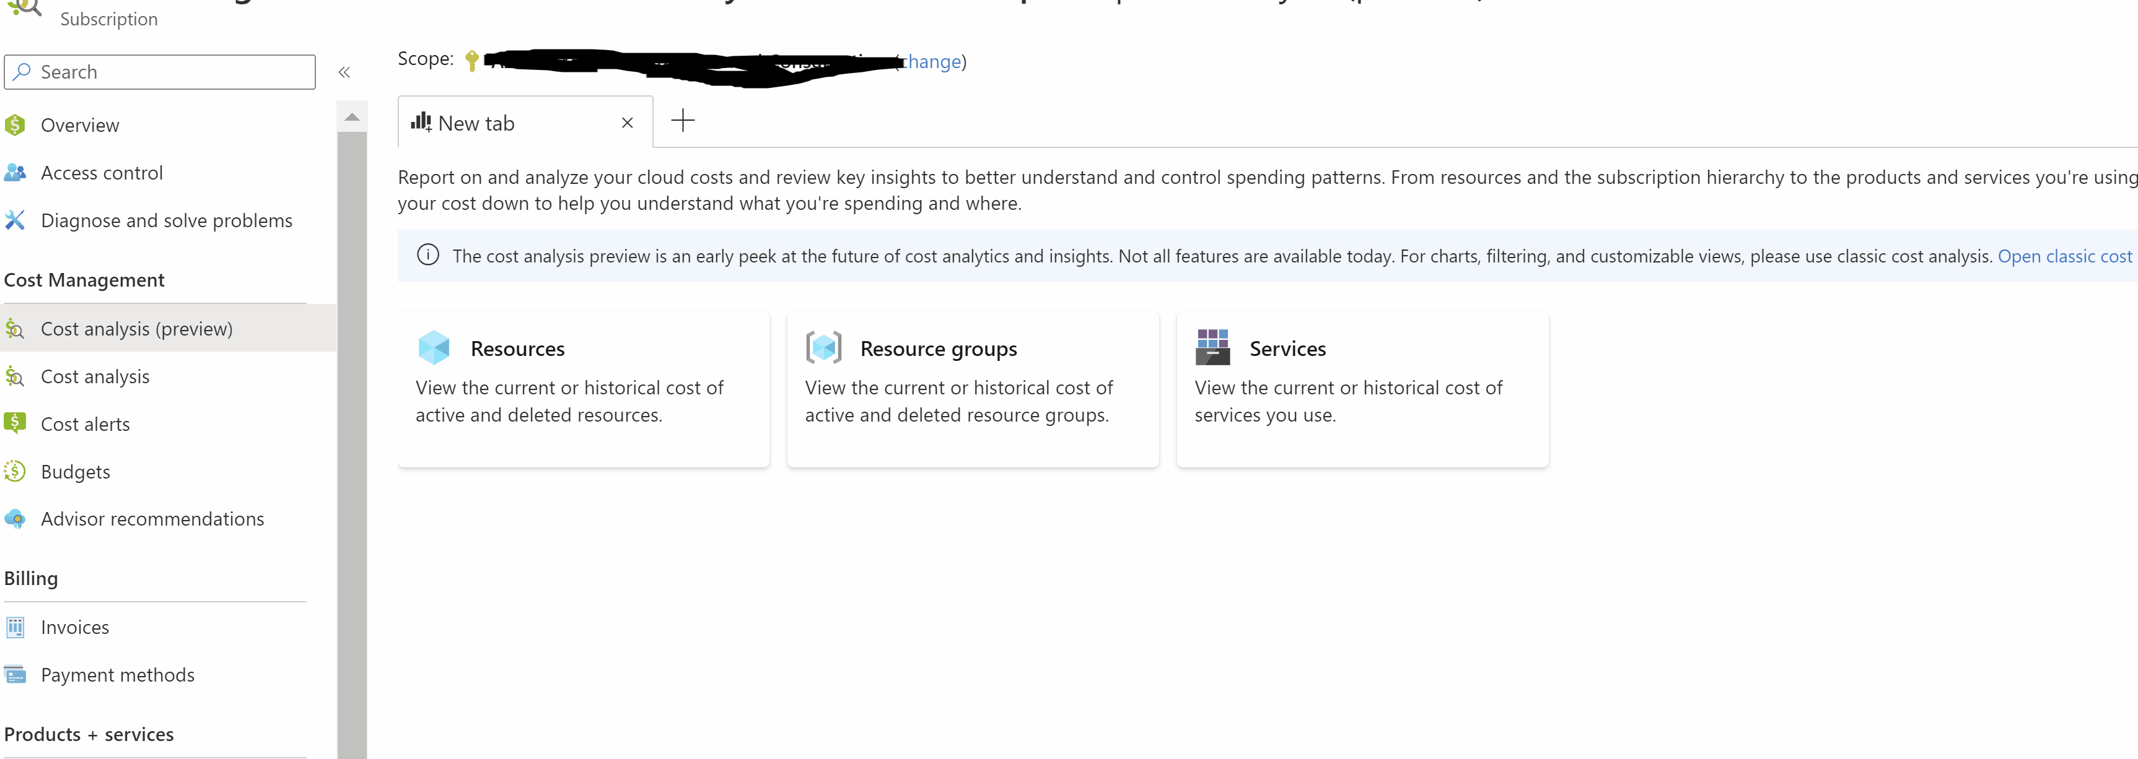
Task: Add a new tab with plus button
Action: (682, 121)
